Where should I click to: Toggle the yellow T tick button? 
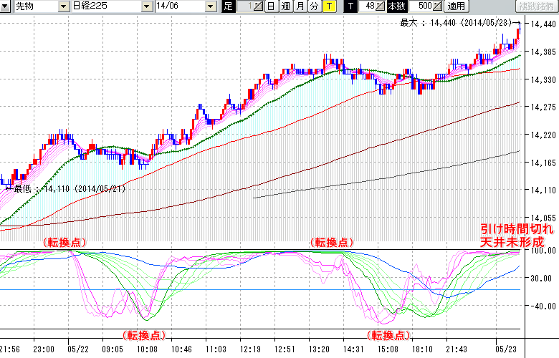coord(329,6)
